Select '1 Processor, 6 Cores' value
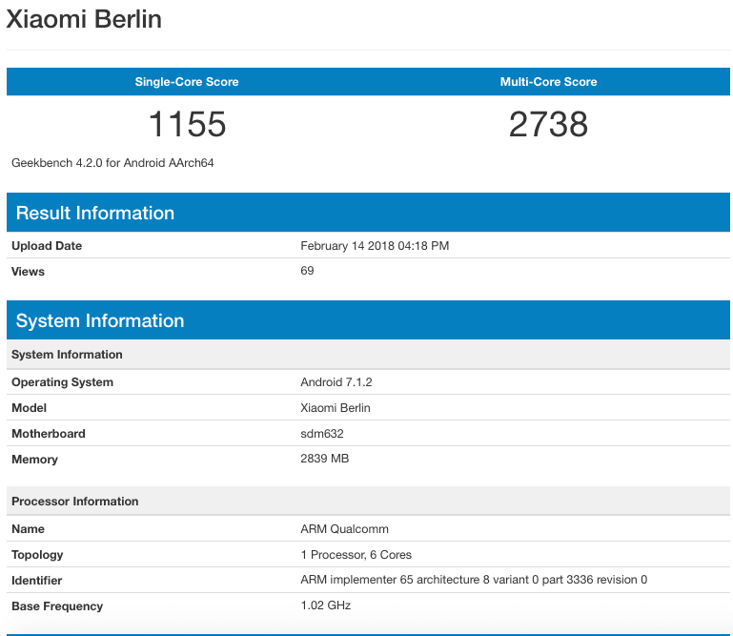 [356, 555]
